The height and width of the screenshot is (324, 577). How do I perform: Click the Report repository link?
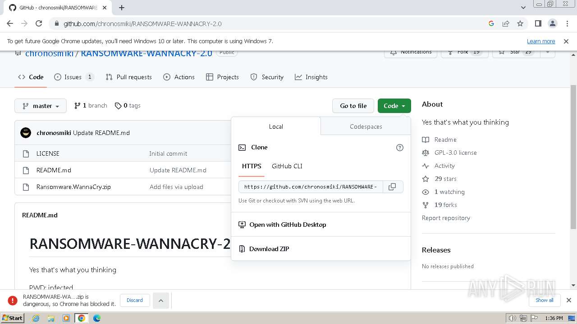click(x=446, y=218)
